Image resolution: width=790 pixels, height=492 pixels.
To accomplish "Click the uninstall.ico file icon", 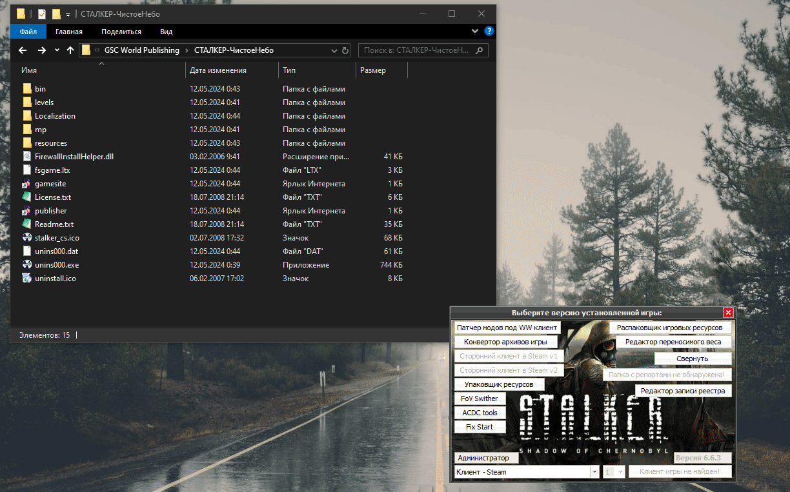I will (x=26, y=279).
